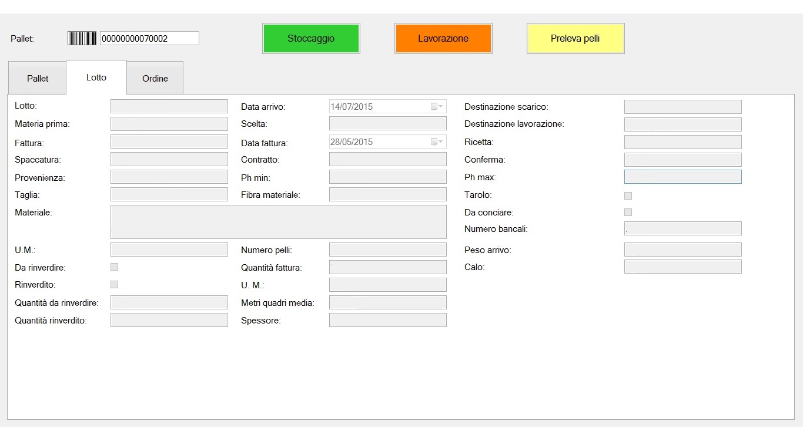Click the Destinazione scarico field
The height and width of the screenshot is (428, 803).
(683, 107)
